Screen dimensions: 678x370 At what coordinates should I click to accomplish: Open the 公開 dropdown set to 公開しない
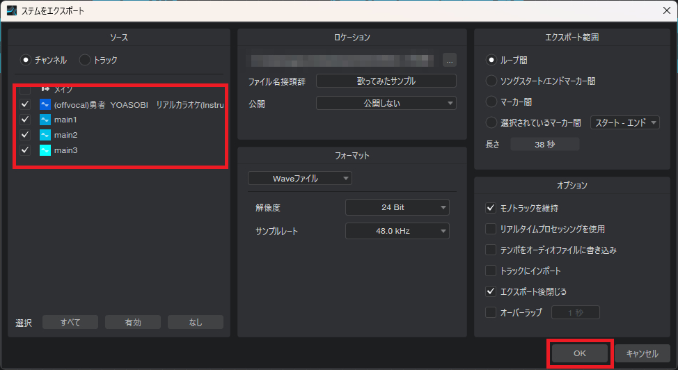click(x=386, y=104)
